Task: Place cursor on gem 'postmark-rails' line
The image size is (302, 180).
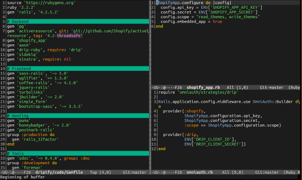Action: [31, 130]
